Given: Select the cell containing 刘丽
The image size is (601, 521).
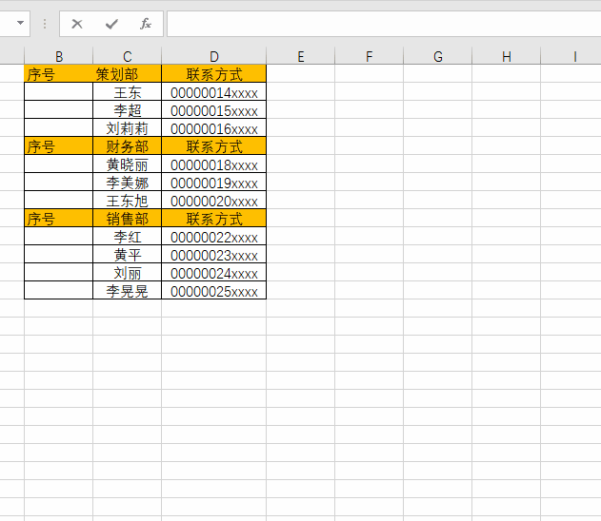Looking at the screenshot, I should pos(128,272).
